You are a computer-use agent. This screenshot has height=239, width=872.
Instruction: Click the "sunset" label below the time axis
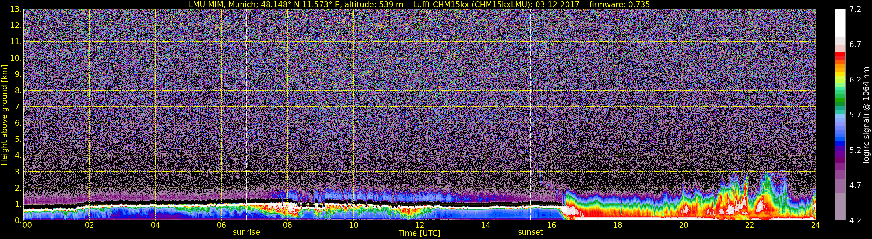530,232
